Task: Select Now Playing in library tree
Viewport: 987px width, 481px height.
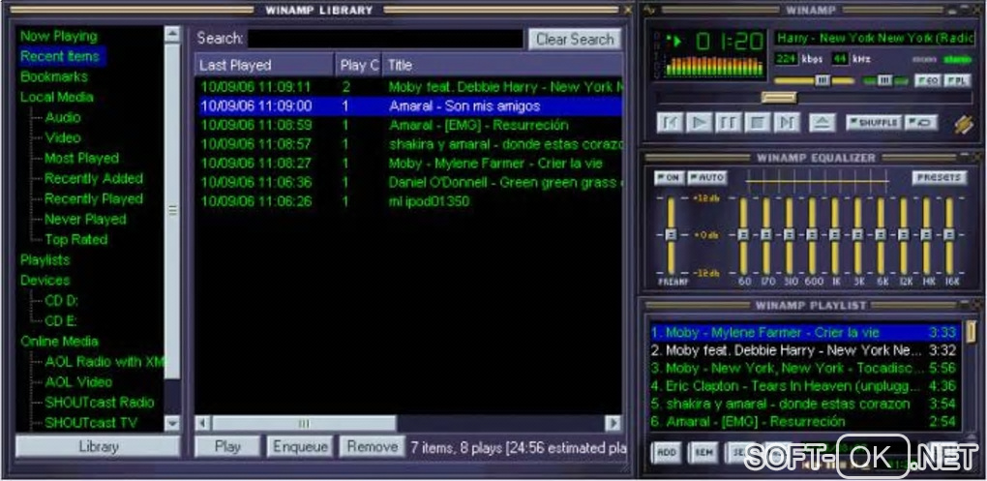Action: (x=58, y=36)
